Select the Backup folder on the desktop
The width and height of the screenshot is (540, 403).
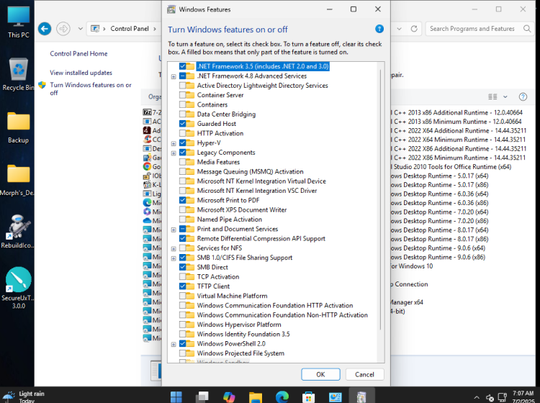(x=18, y=127)
